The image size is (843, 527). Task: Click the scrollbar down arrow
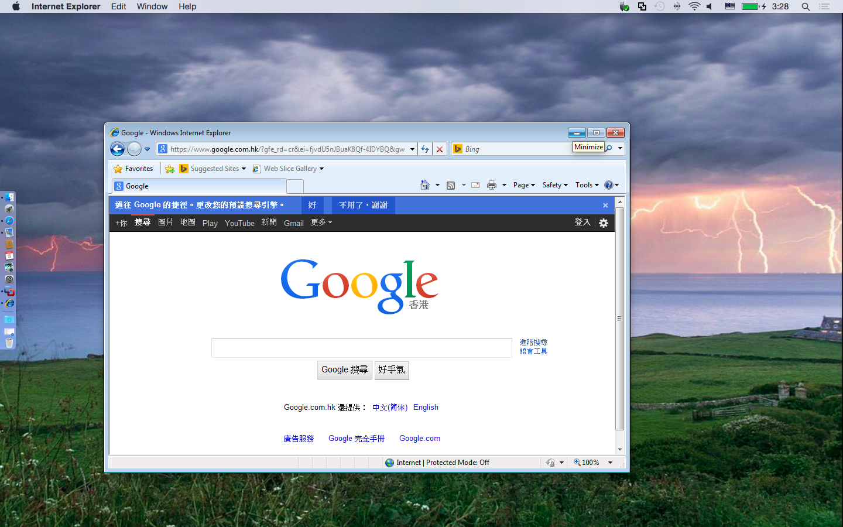pyautogui.click(x=619, y=450)
